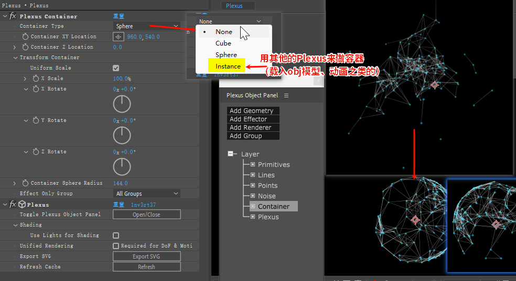Toggle Z Rotate keyframe stopwatch
This screenshot has width=516, height=281.
pos(36,152)
